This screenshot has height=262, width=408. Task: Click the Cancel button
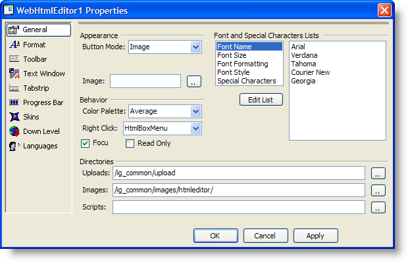point(266,236)
